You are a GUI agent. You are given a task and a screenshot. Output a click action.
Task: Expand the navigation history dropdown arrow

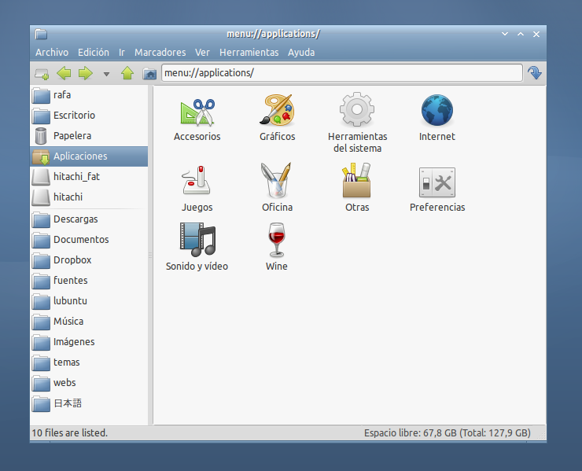(106, 75)
